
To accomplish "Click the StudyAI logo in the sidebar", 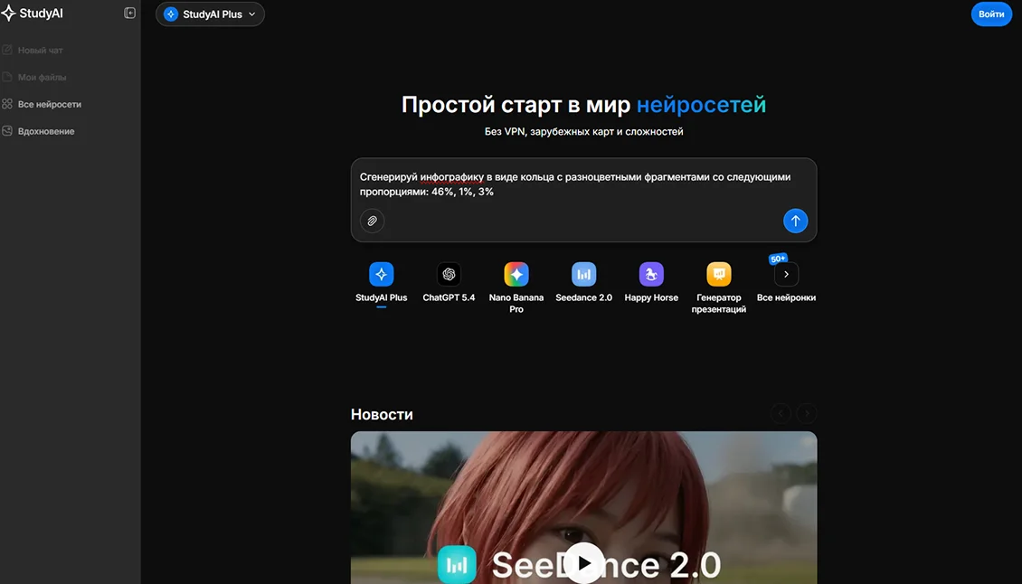I will point(33,13).
